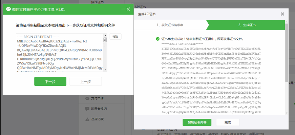Screen dimensions: 295x135
Task: Click the dialog scrollbar down arrow
Action: pyautogui.click(x=287, y=113)
